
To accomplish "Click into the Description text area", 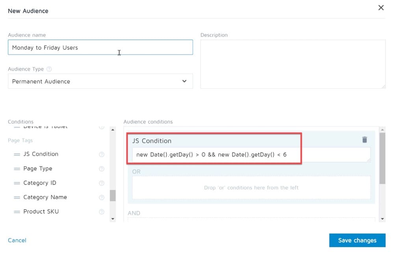I will tap(293, 64).
